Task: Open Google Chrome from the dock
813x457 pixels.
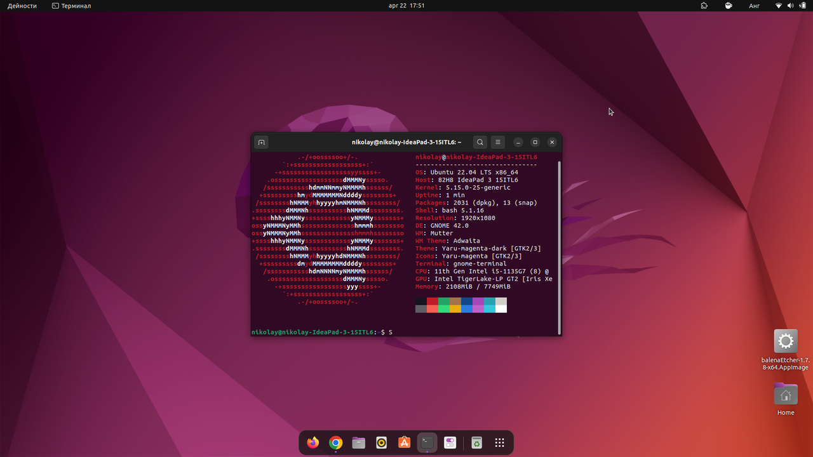Action: (336, 442)
